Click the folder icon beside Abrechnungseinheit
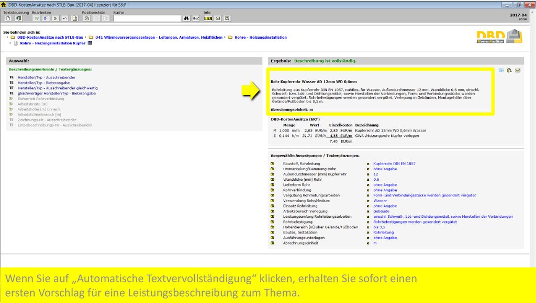536x303 pixels. coord(272,243)
